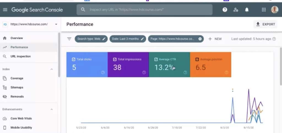Click the 13.2% CTR value
This screenshot has height=133, width=282.
[164, 67]
